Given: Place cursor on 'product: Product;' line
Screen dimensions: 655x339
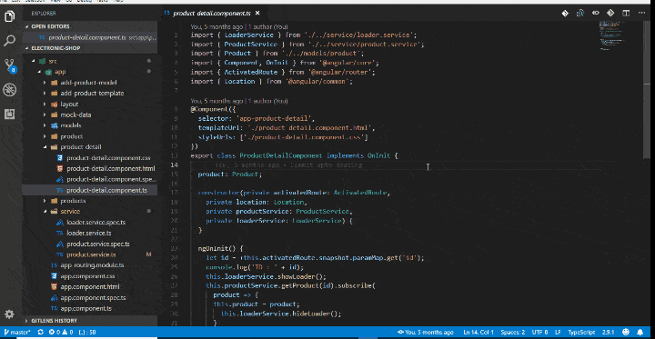Looking at the screenshot, I should pos(230,174).
